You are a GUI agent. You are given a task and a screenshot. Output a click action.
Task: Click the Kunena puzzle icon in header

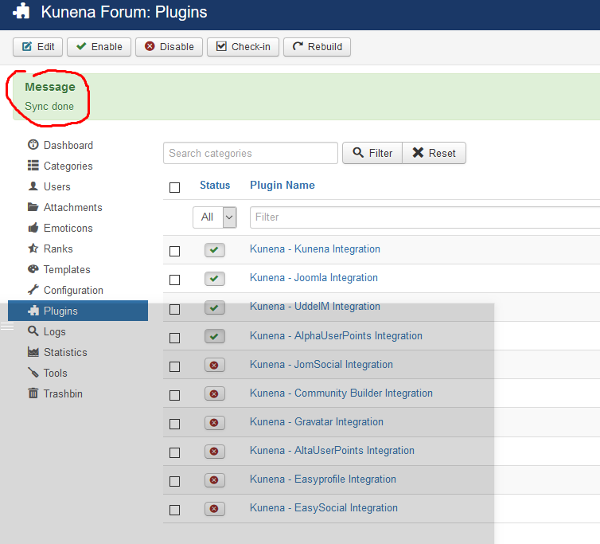[x=22, y=13]
